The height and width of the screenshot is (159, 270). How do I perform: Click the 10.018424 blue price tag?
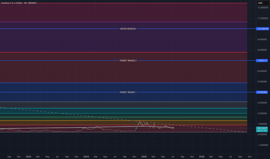tap(262, 29)
